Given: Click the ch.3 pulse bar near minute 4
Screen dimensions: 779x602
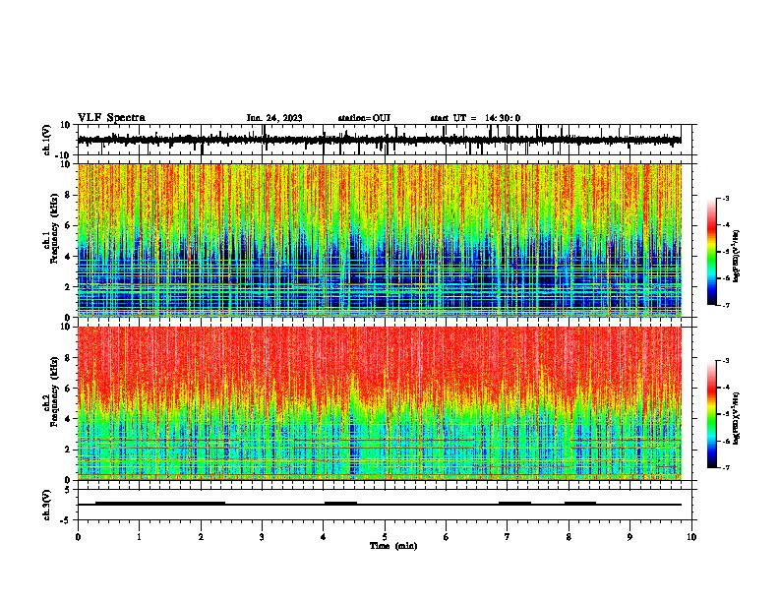Looking at the screenshot, I should coord(340,504).
